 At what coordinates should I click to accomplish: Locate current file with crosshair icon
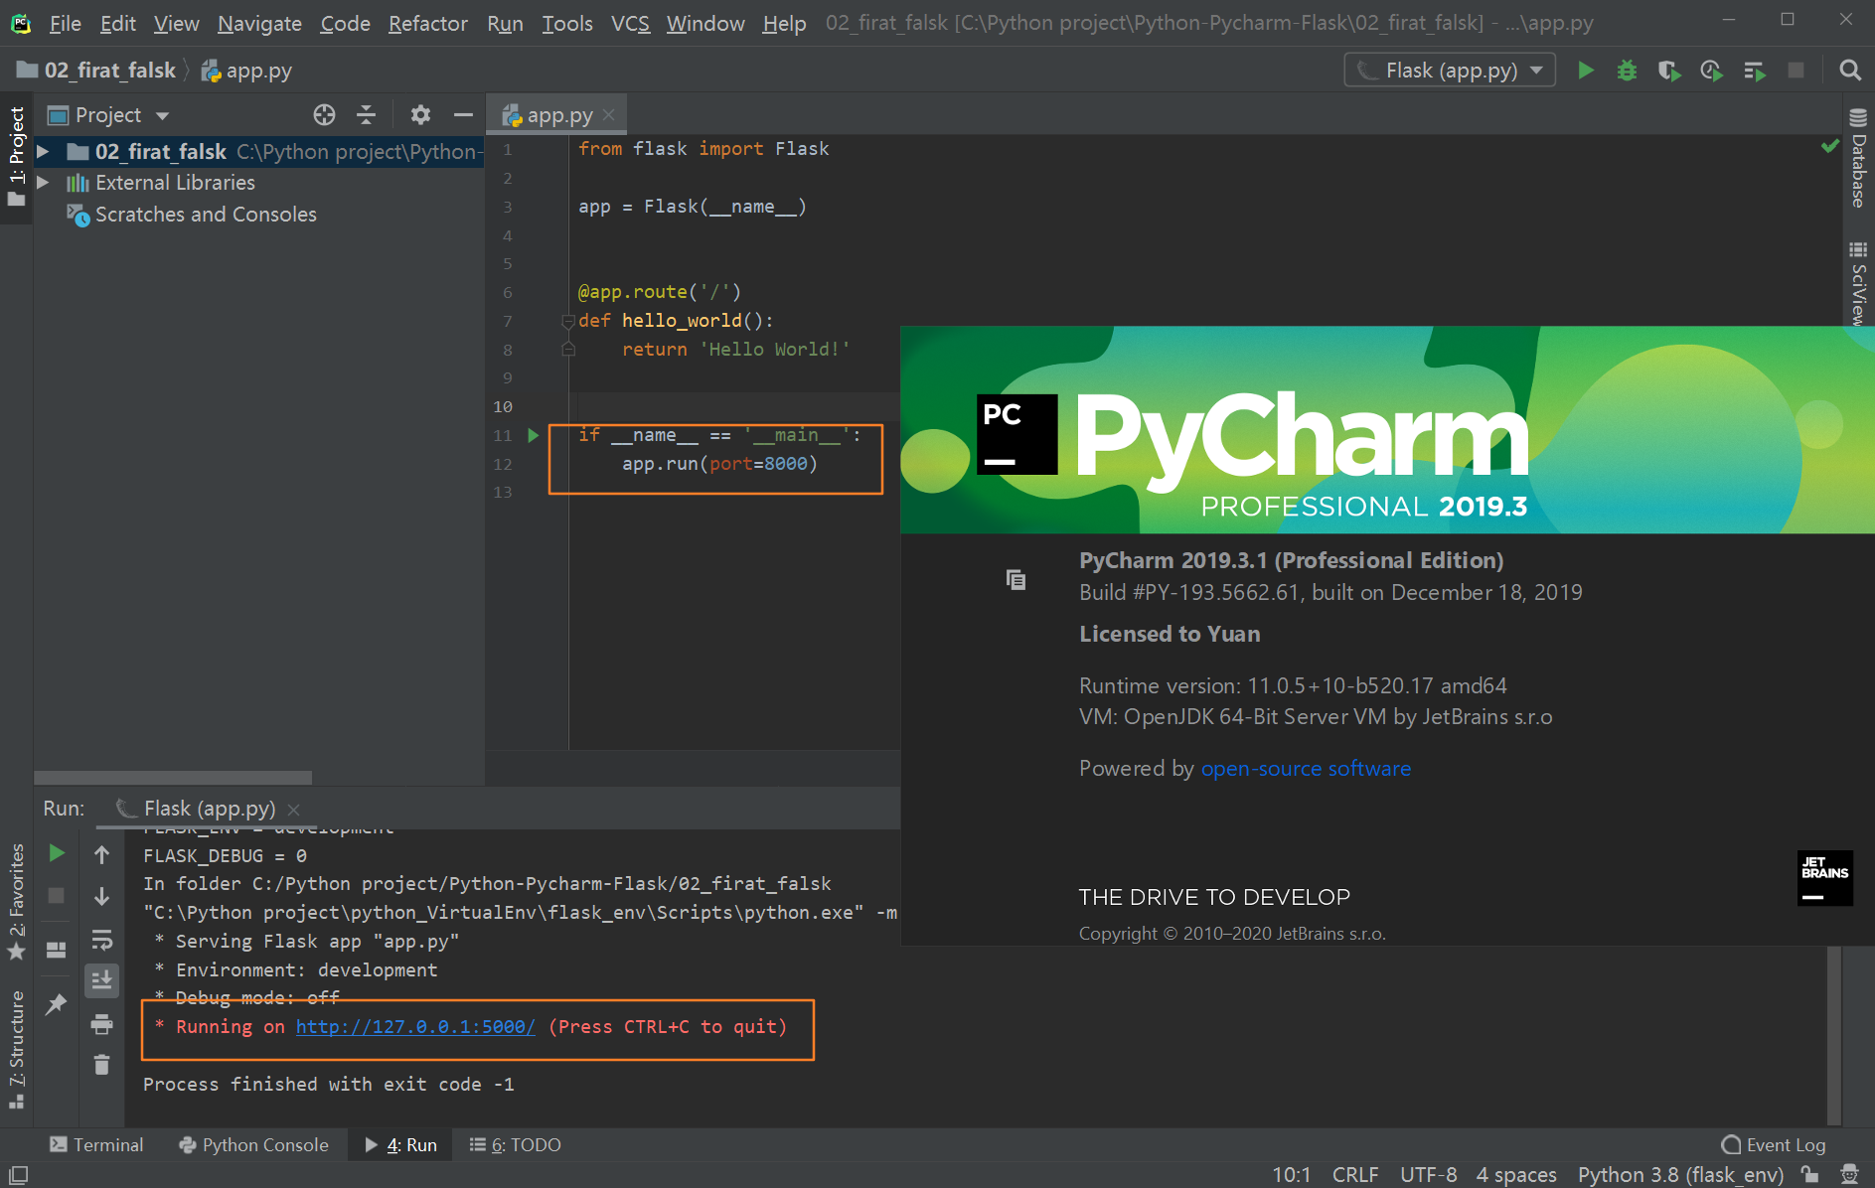tap(324, 115)
